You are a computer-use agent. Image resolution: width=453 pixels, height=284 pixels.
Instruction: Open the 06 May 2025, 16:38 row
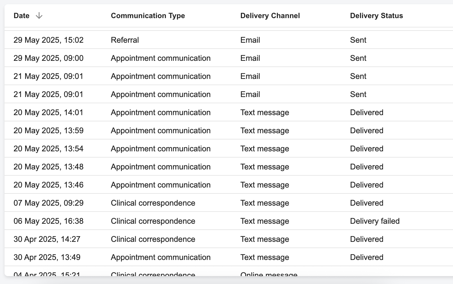pos(48,221)
